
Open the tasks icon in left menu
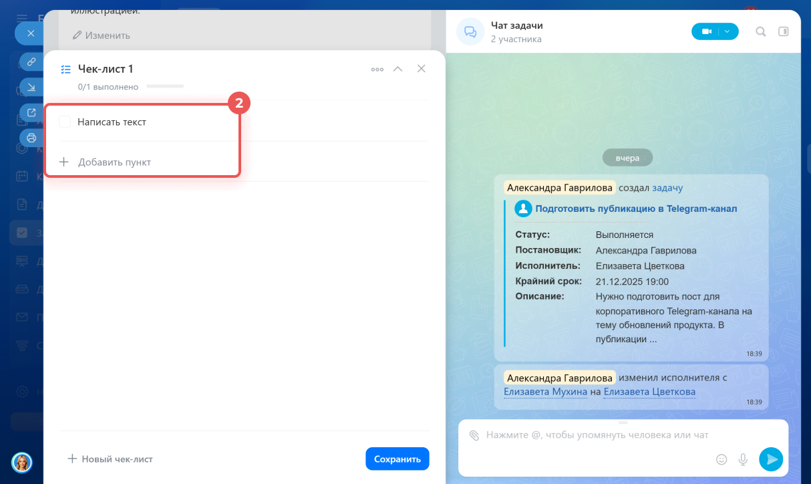pos(22,233)
